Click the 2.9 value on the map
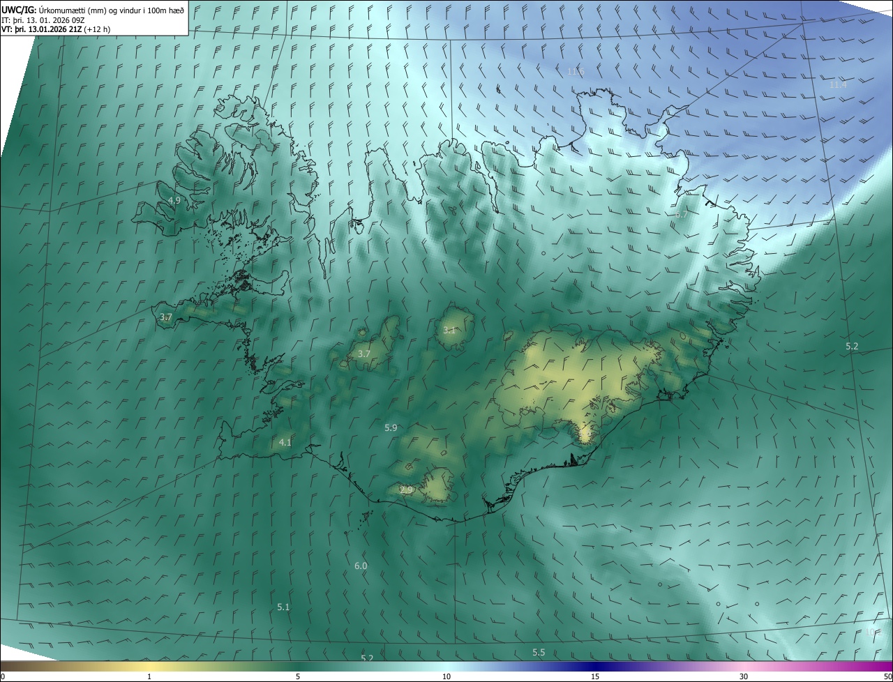893x682 pixels. [406, 491]
